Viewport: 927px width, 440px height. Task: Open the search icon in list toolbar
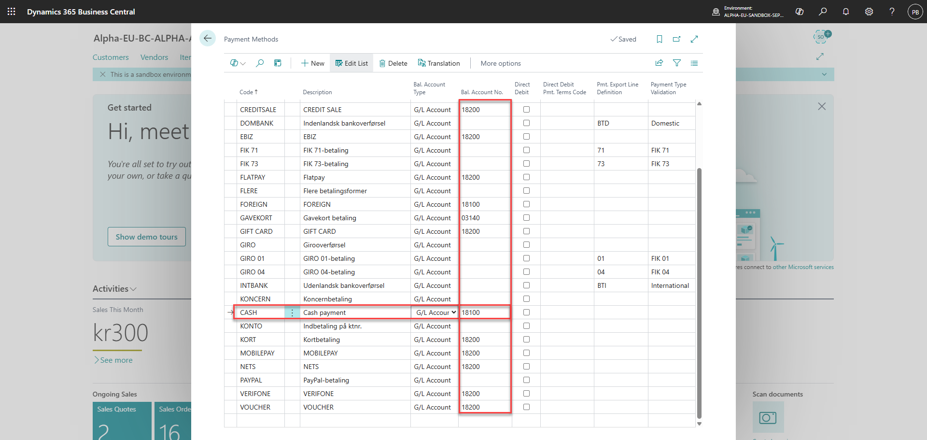click(x=260, y=63)
